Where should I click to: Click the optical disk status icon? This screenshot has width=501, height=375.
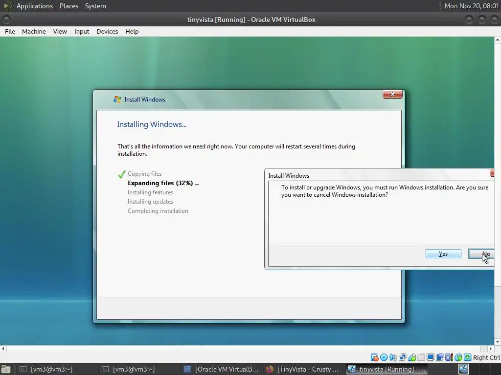click(x=384, y=357)
